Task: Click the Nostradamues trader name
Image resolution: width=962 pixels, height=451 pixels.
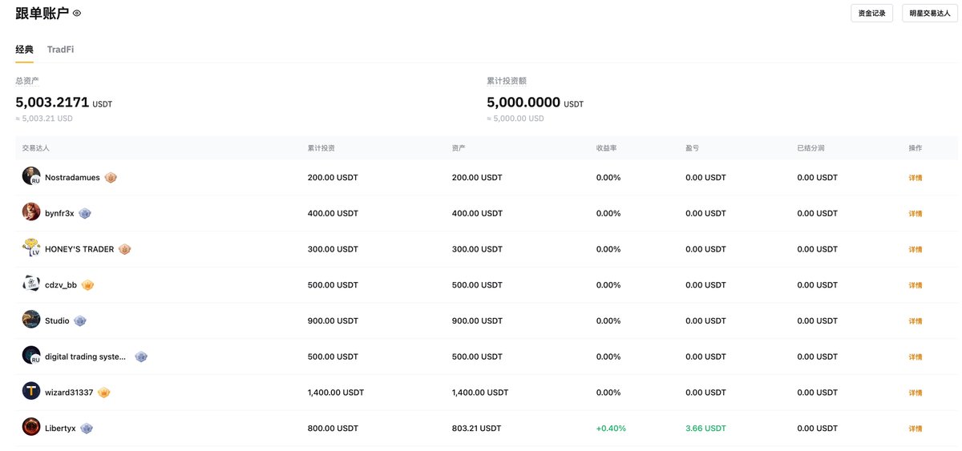Action: (x=72, y=177)
